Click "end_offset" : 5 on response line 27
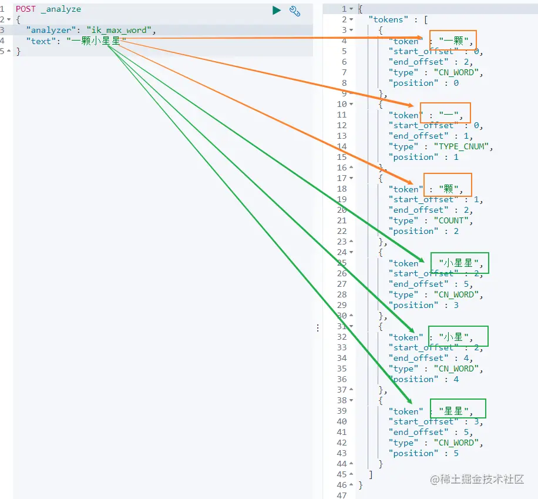538x499 pixels. (x=431, y=284)
